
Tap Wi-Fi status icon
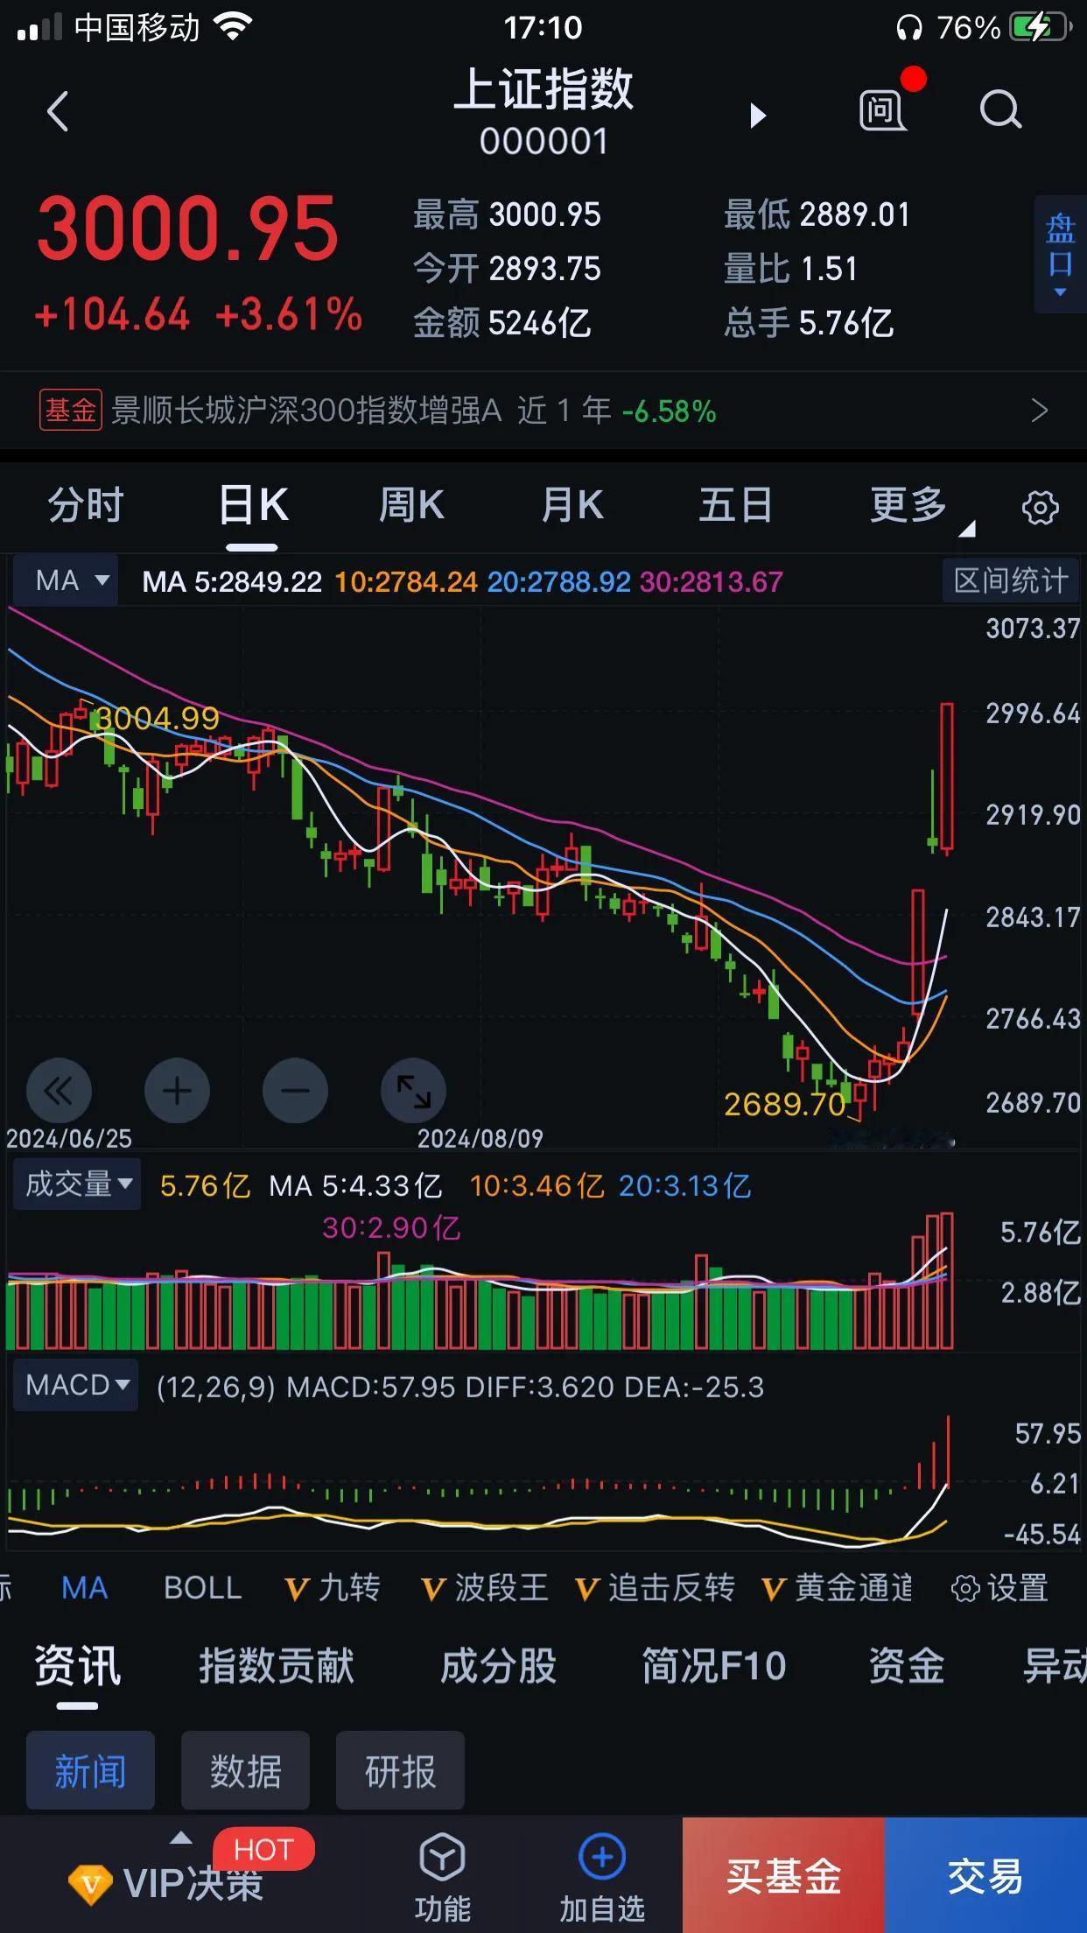[x=233, y=27]
